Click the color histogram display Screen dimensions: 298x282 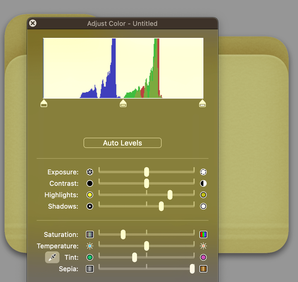pyautogui.click(x=123, y=68)
